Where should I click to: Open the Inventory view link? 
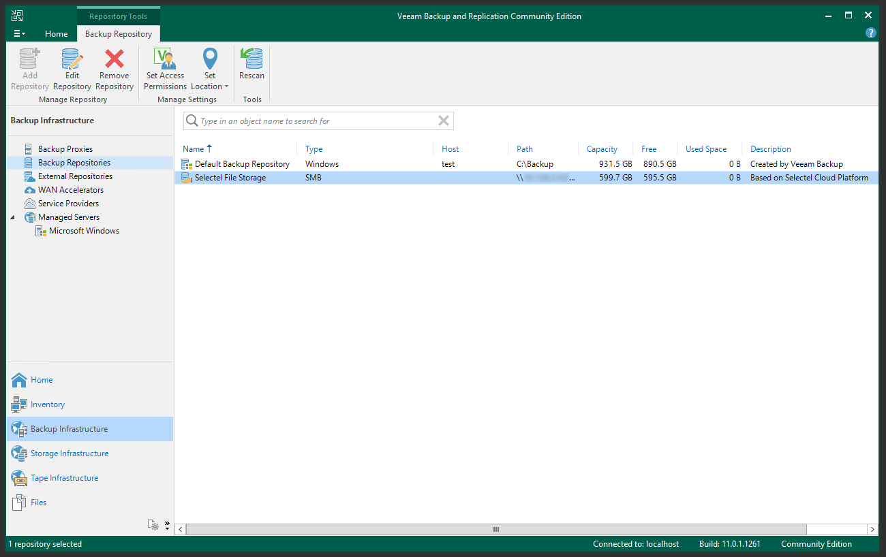click(x=48, y=404)
